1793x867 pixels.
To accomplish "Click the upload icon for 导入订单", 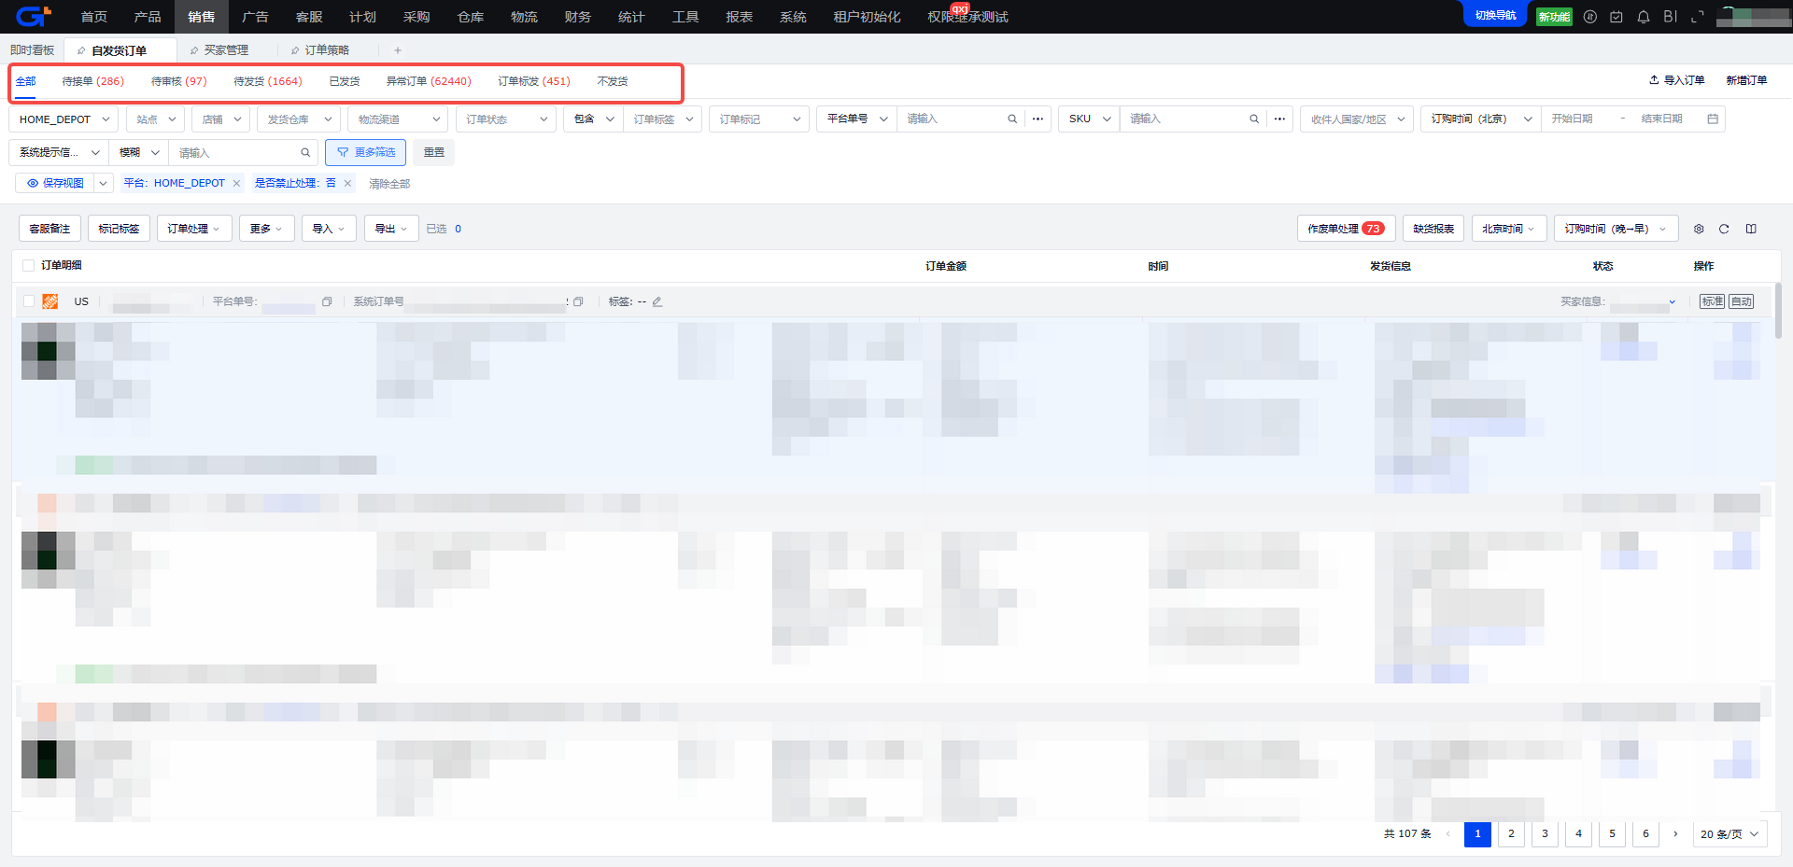I will (x=1654, y=80).
